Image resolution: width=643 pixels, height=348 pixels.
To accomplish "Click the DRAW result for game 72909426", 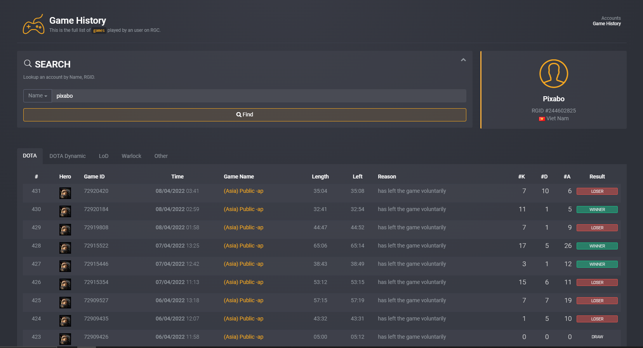I will point(597,337).
